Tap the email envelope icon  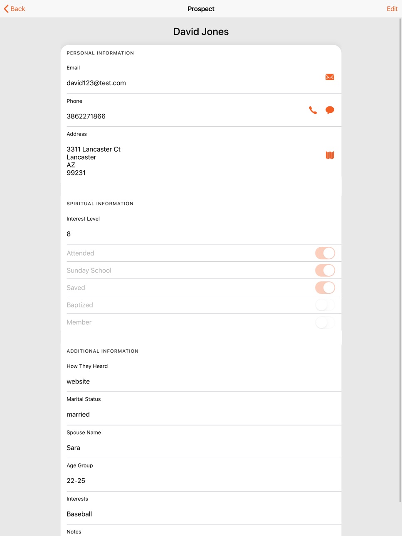pyautogui.click(x=330, y=77)
